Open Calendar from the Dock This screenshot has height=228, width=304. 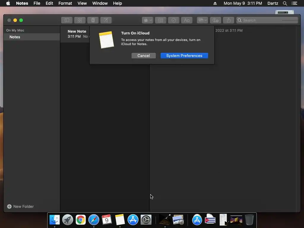pos(107,220)
